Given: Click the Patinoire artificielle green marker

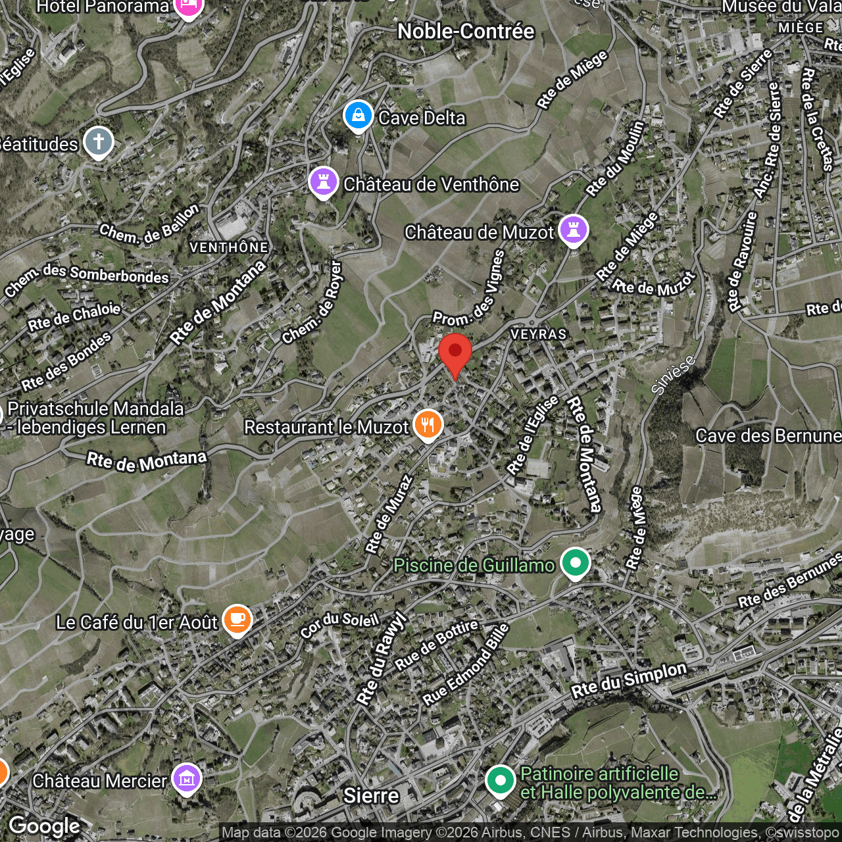Looking at the screenshot, I should click(x=500, y=781).
